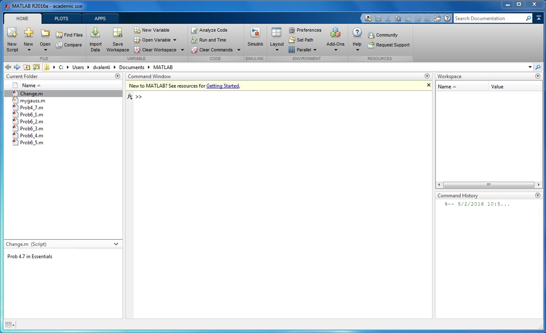This screenshot has height=333, width=546.
Task: Open the Workspace panel actions menu
Action: 538,76
